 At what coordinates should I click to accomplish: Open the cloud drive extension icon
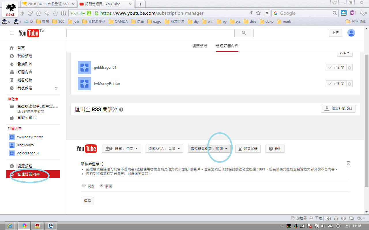click(x=344, y=13)
